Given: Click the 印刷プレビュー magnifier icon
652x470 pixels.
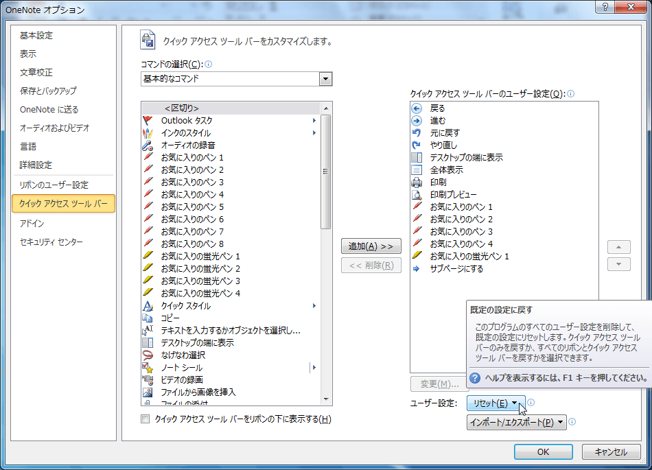Looking at the screenshot, I should tap(417, 194).
